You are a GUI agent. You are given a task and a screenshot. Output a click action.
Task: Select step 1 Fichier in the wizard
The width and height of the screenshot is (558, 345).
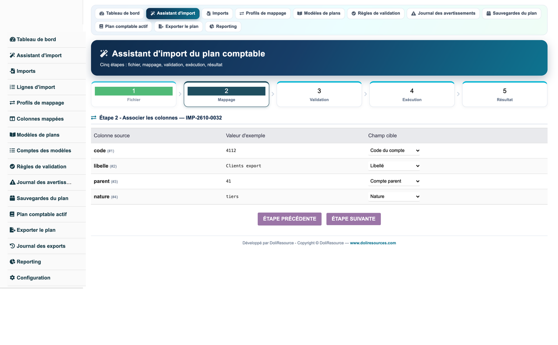(133, 94)
